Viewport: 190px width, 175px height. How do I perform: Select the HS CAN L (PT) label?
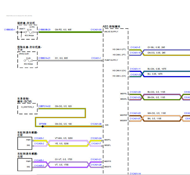[119, 55]
